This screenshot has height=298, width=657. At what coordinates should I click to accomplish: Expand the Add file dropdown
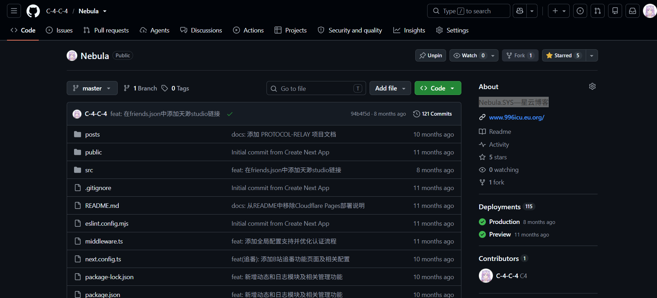tap(390, 88)
